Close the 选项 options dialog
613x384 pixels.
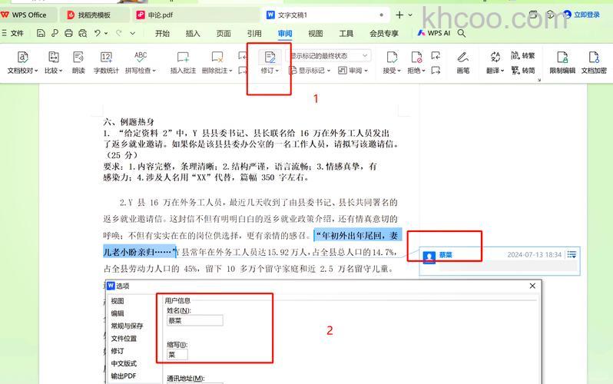[x=532, y=286]
